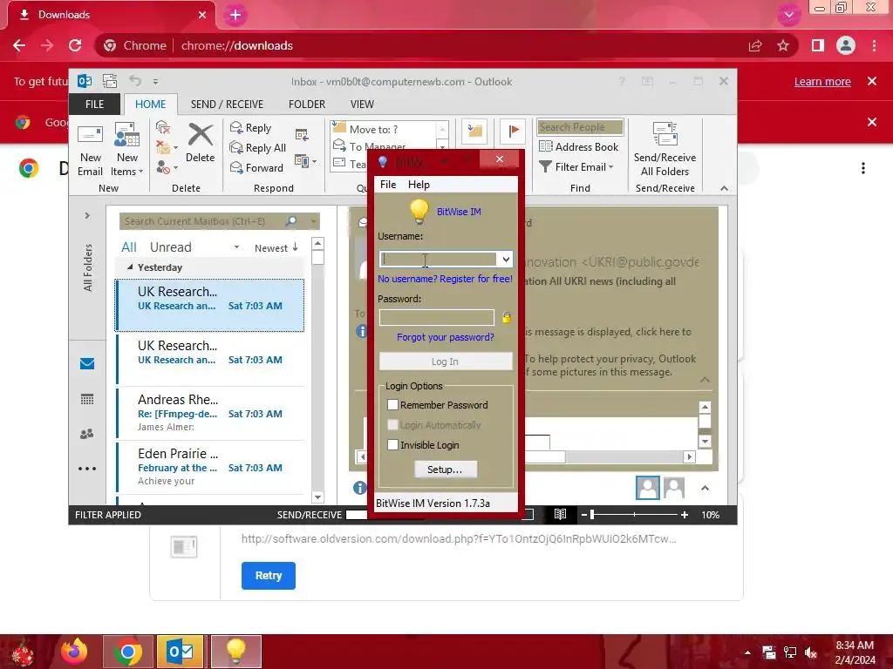Click the zoom in plus in status bar
893x669 pixels.
(x=684, y=514)
